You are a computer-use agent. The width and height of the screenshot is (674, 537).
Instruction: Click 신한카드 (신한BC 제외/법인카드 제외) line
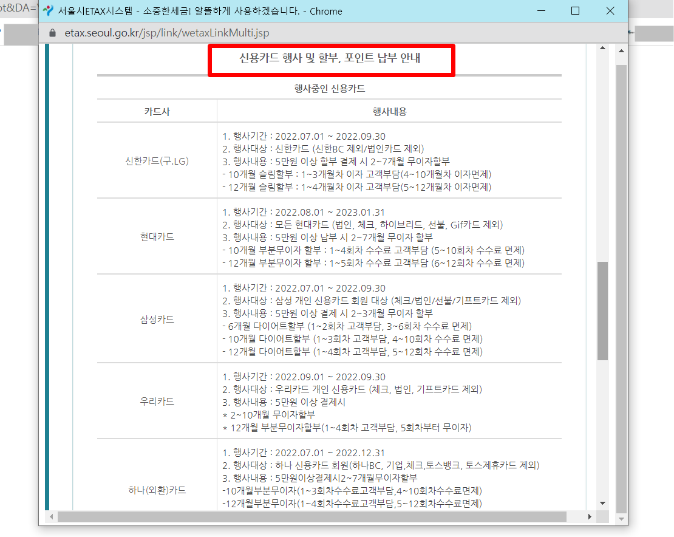(323, 149)
